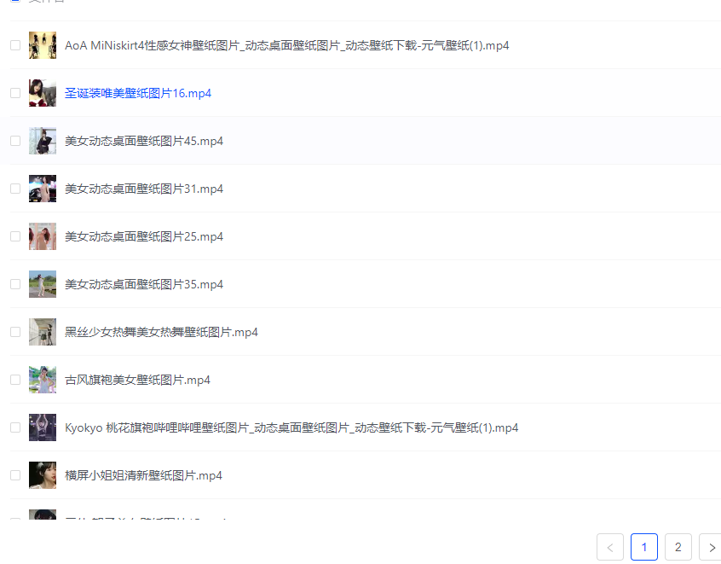Select checkbox next to 美女动态桌面壁纸图片31.mp4
The height and width of the screenshot is (564, 721).
coord(15,189)
